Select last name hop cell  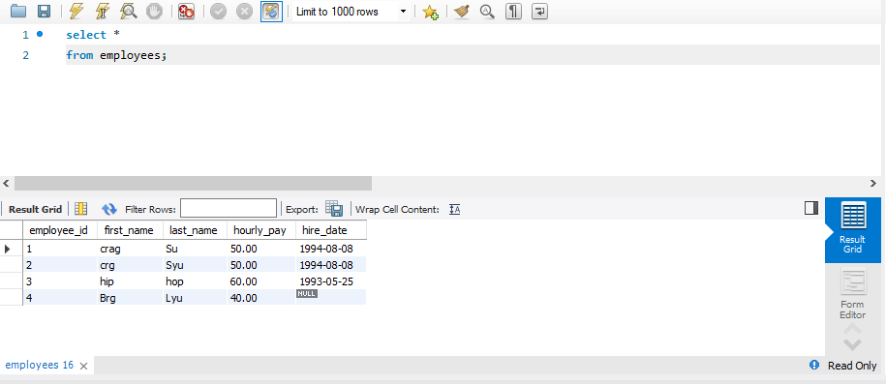(195, 281)
